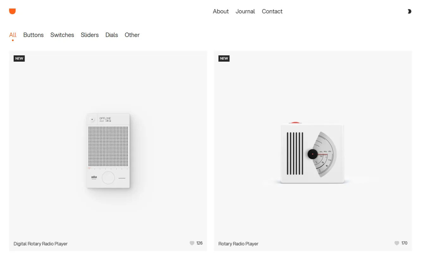Image resolution: width=421 pixels, height=256 pixels.
Task: Click the NEW badge on Digital Rotary Radio card
Action: click(x=19, y=58)
